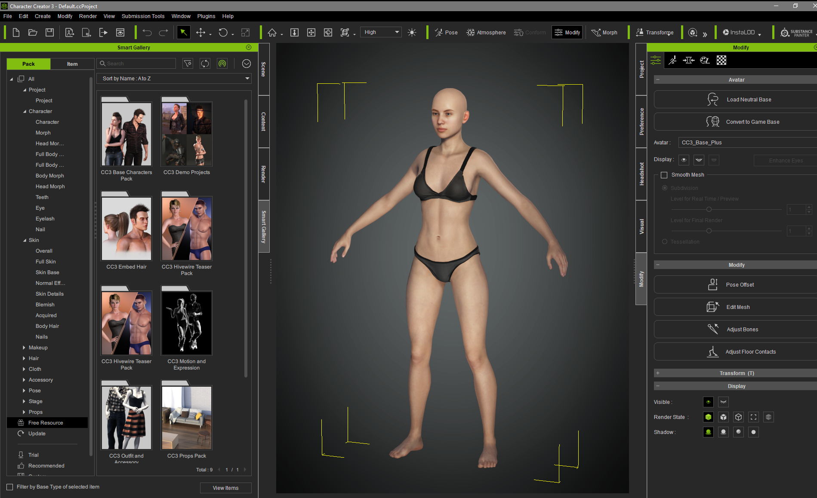Launch InstaLOD from toolbar

[739, 33]
